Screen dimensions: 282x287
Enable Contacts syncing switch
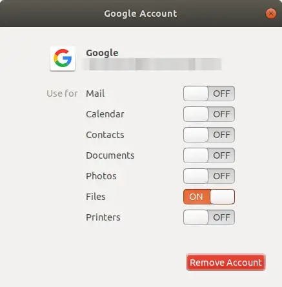coord(209,135)
